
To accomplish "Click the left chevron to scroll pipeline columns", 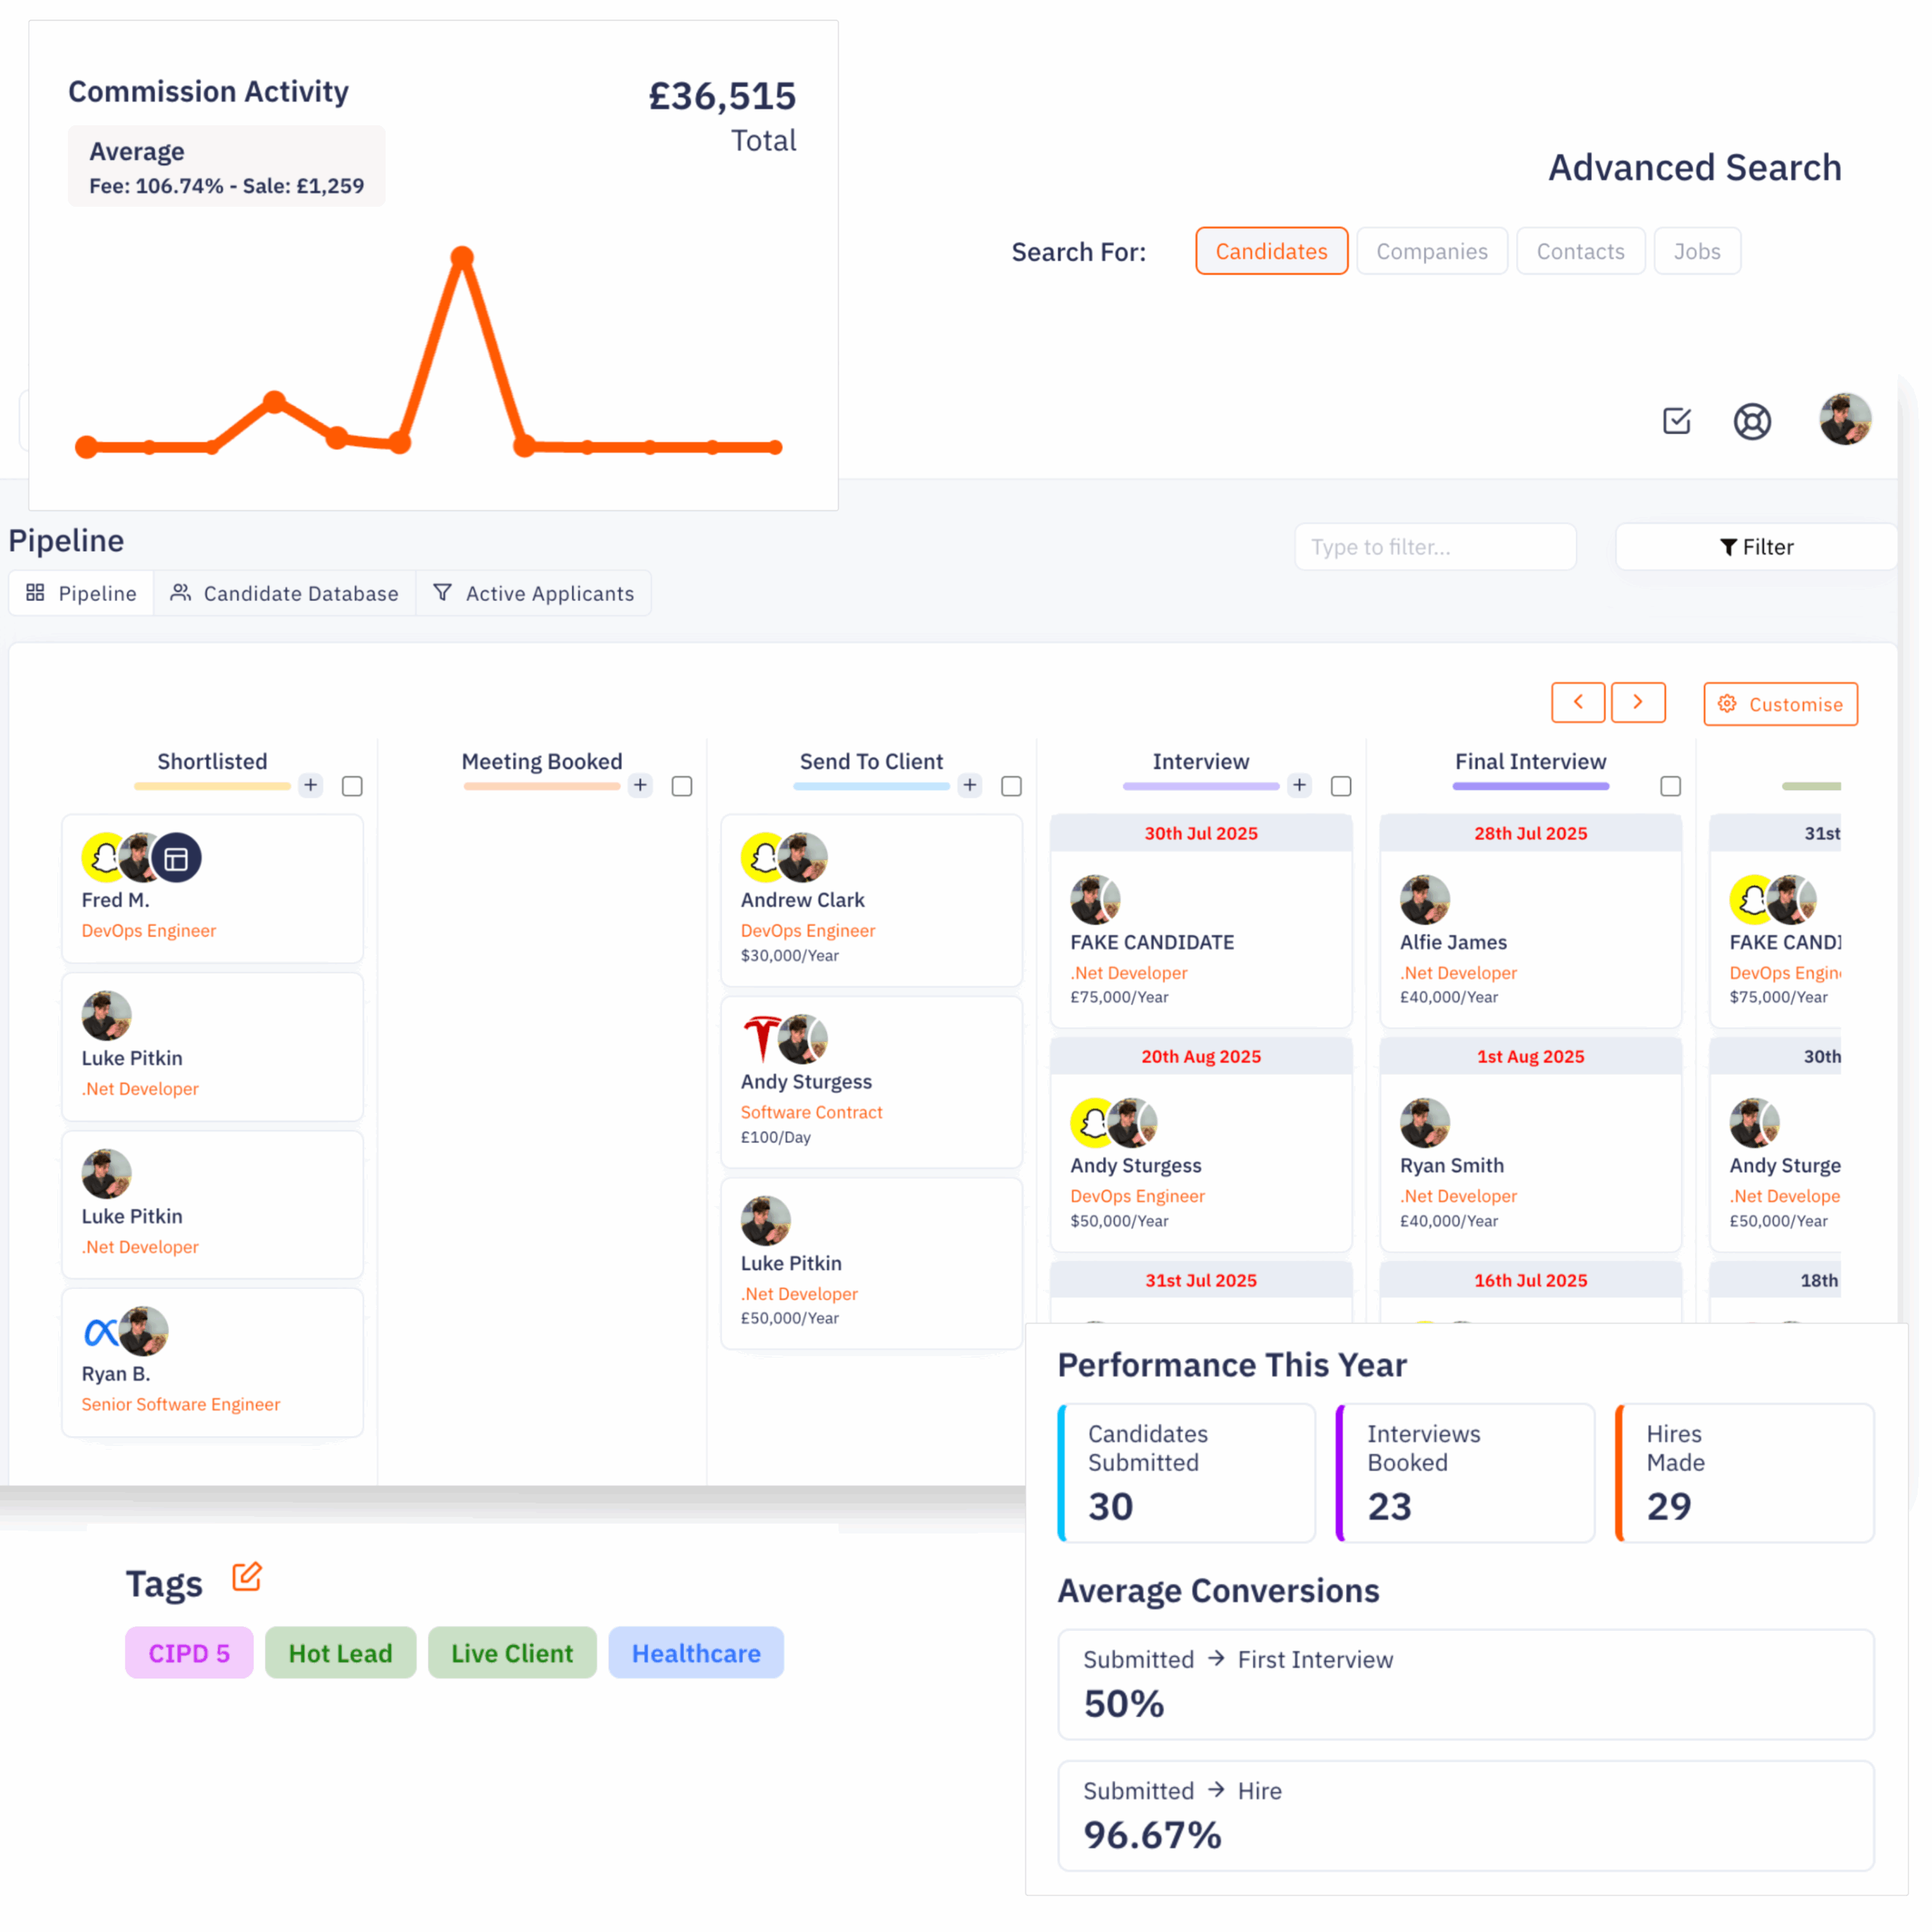I will coord(1578,702).
